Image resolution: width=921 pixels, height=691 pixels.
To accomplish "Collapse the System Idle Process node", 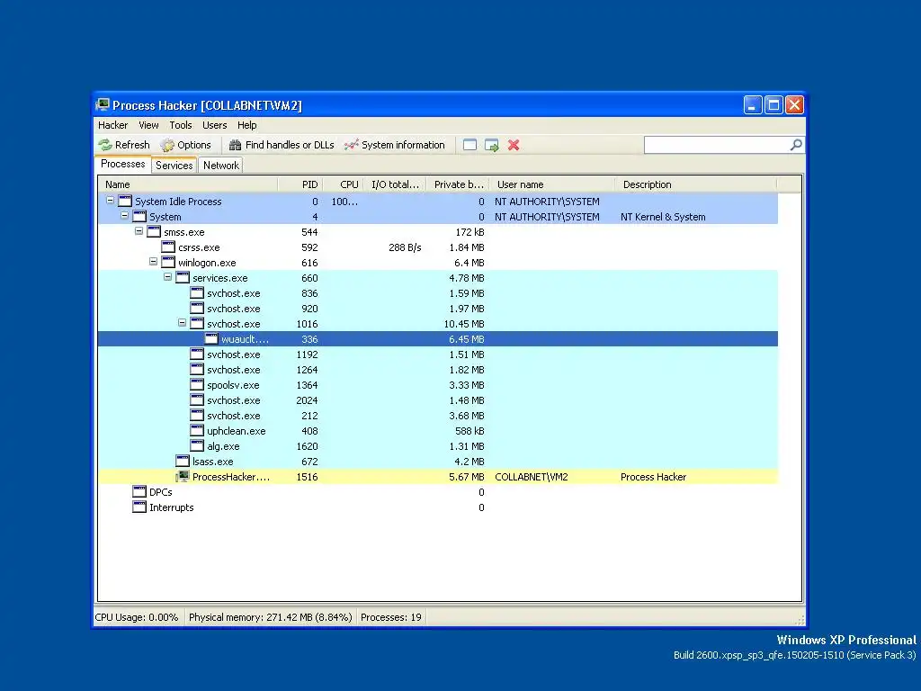I will point(110,201).
